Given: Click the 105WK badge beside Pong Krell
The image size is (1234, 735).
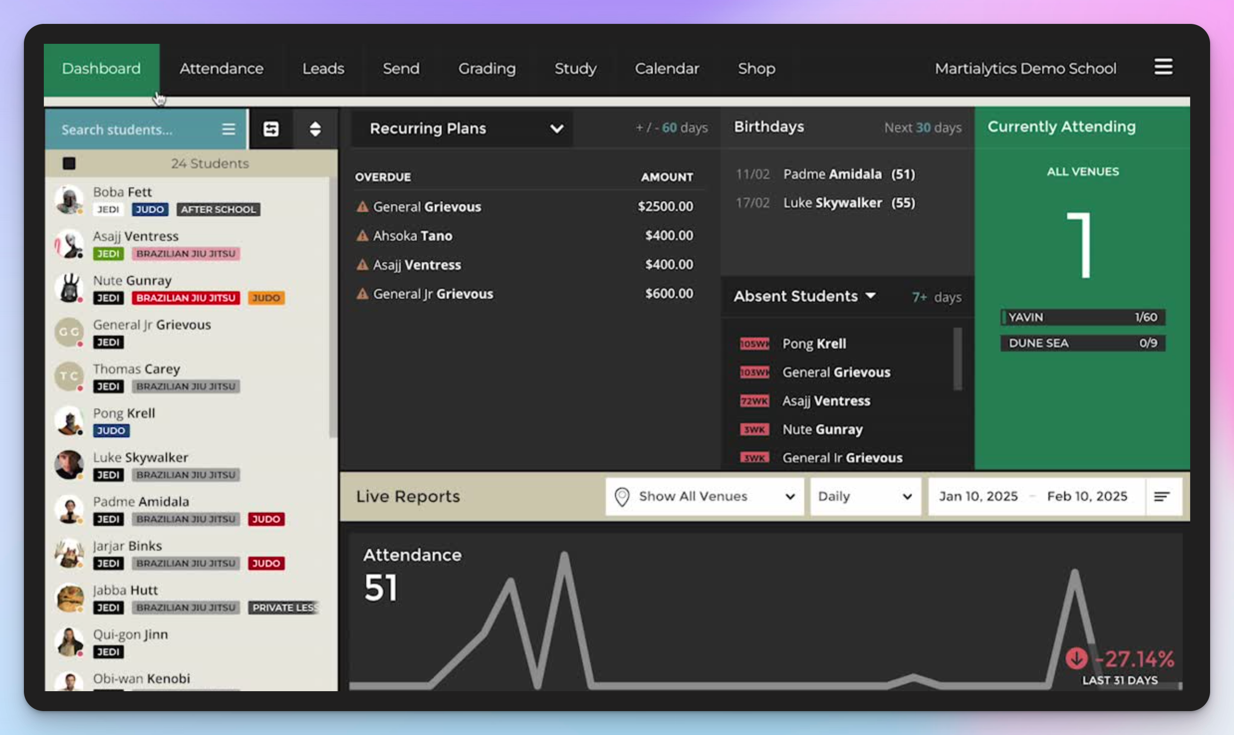Looking at the screenshot, I should point(754,344).
